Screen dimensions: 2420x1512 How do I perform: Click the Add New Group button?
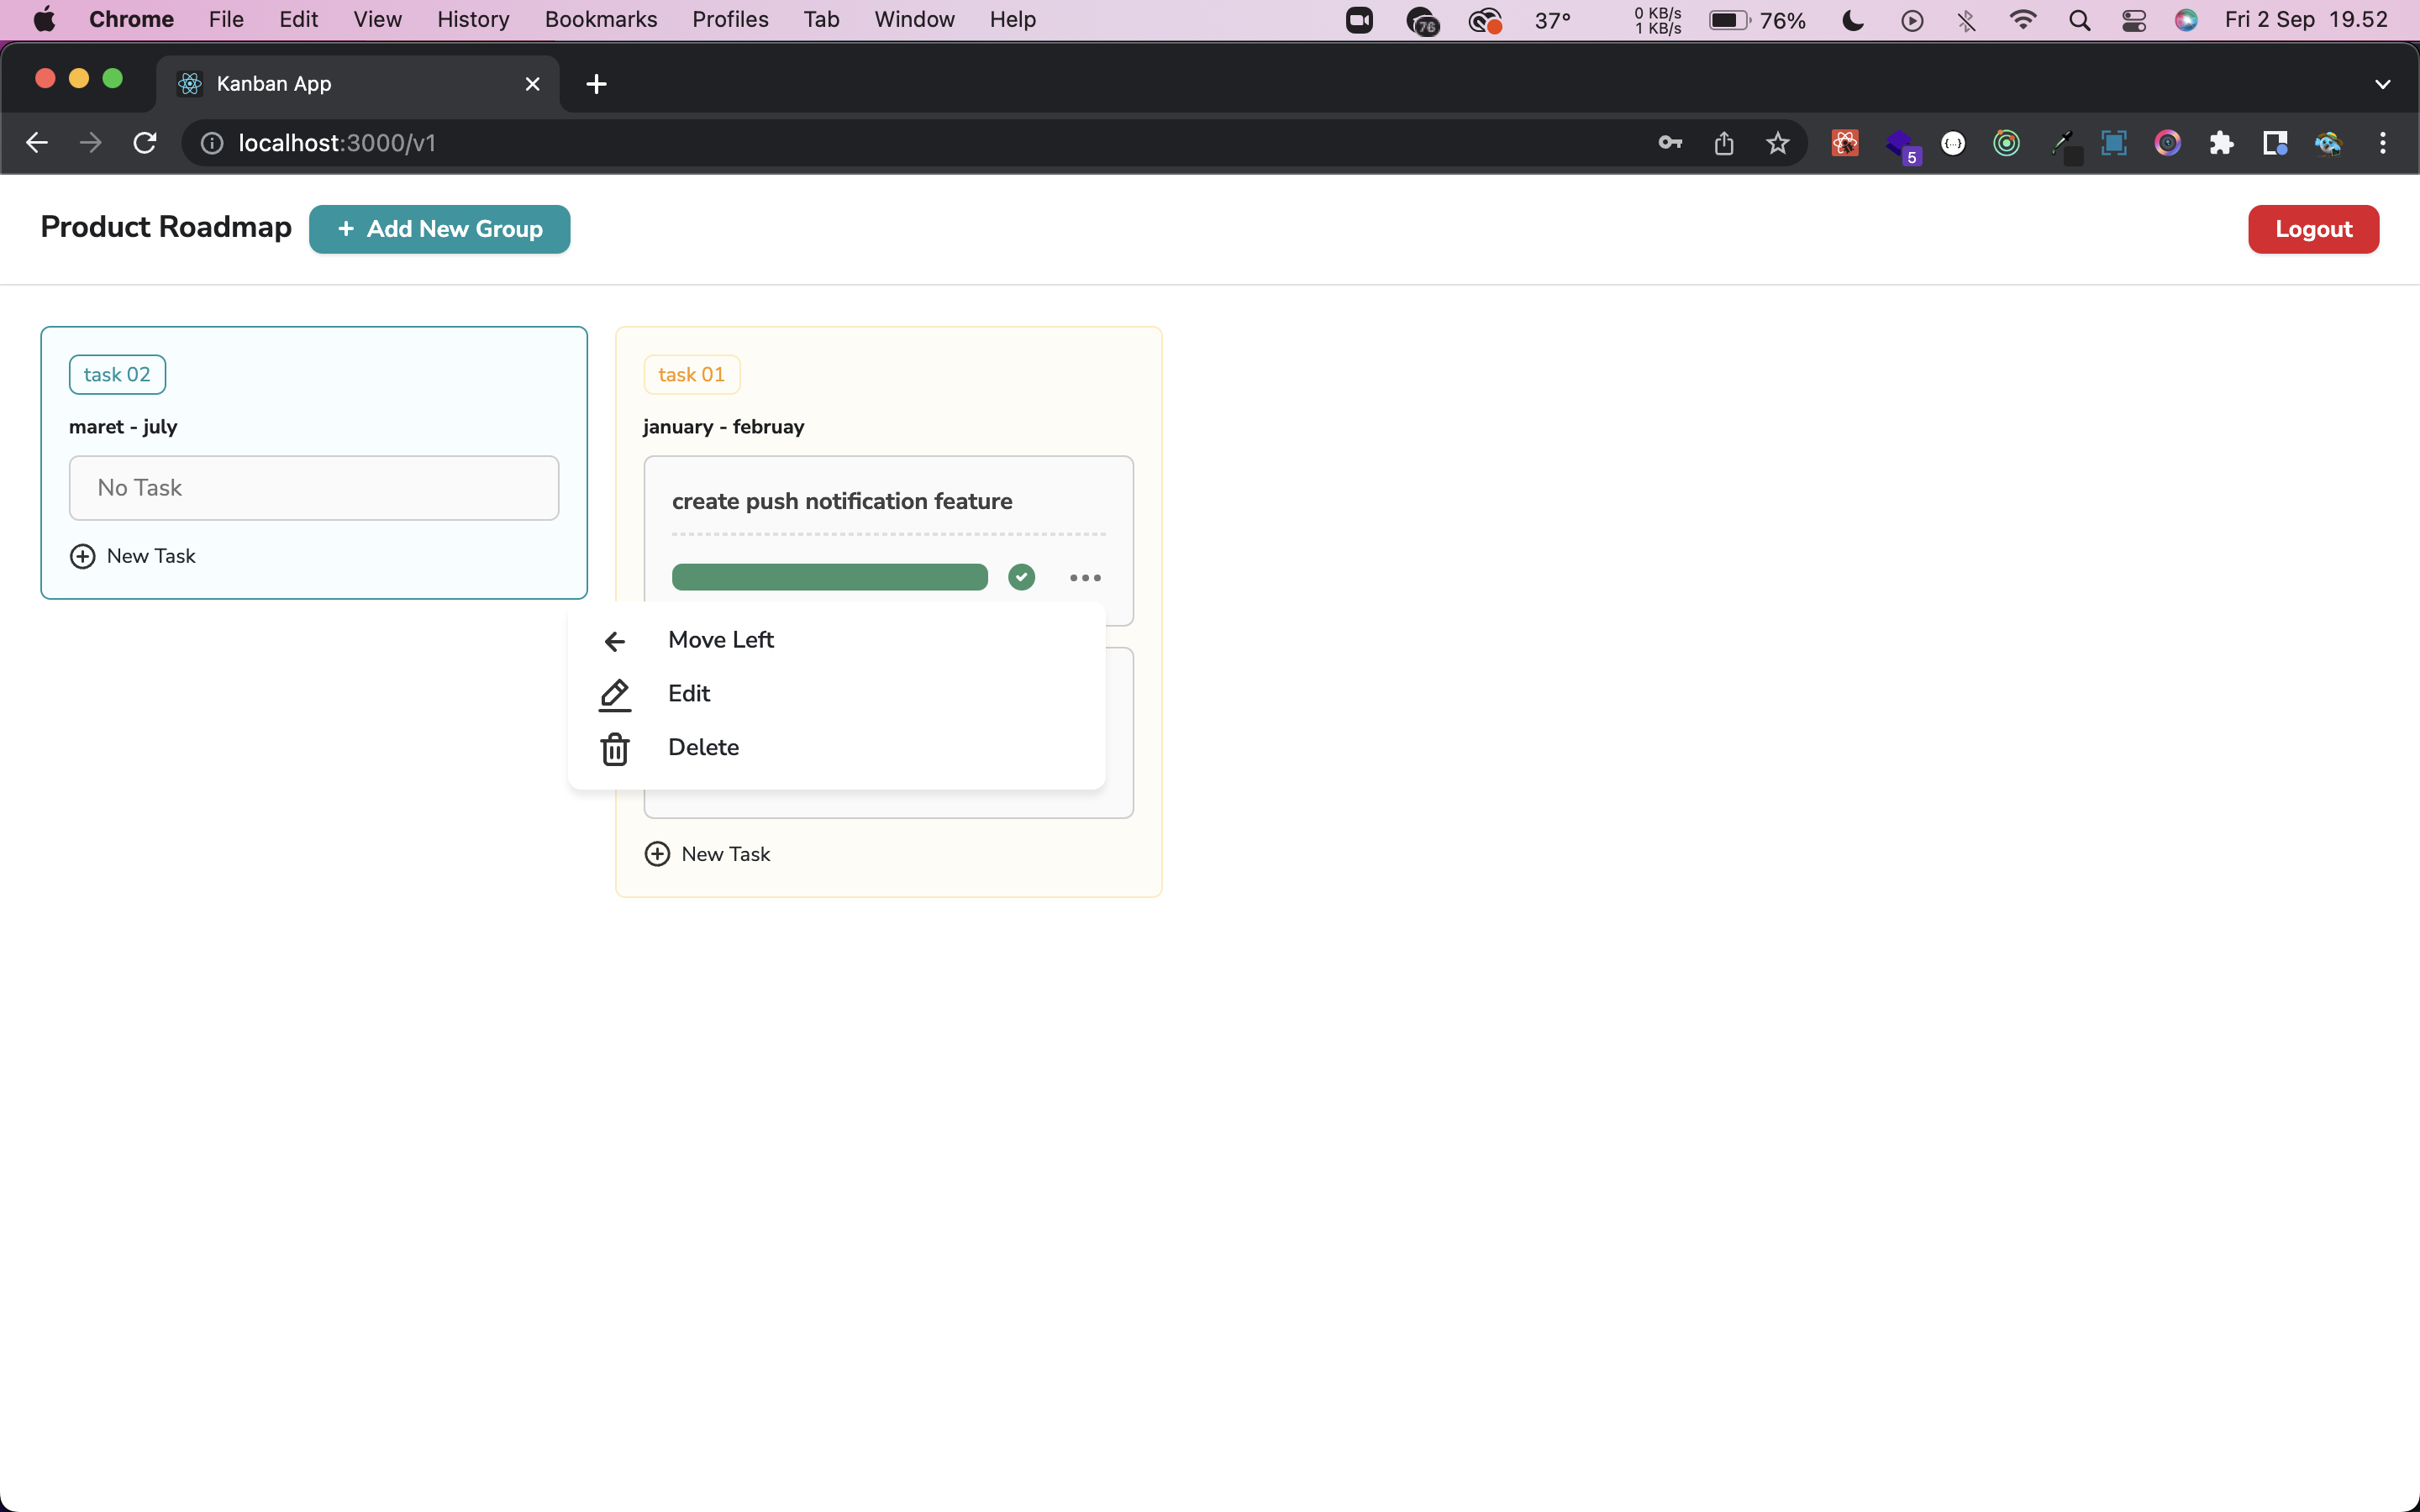point(439,229)
